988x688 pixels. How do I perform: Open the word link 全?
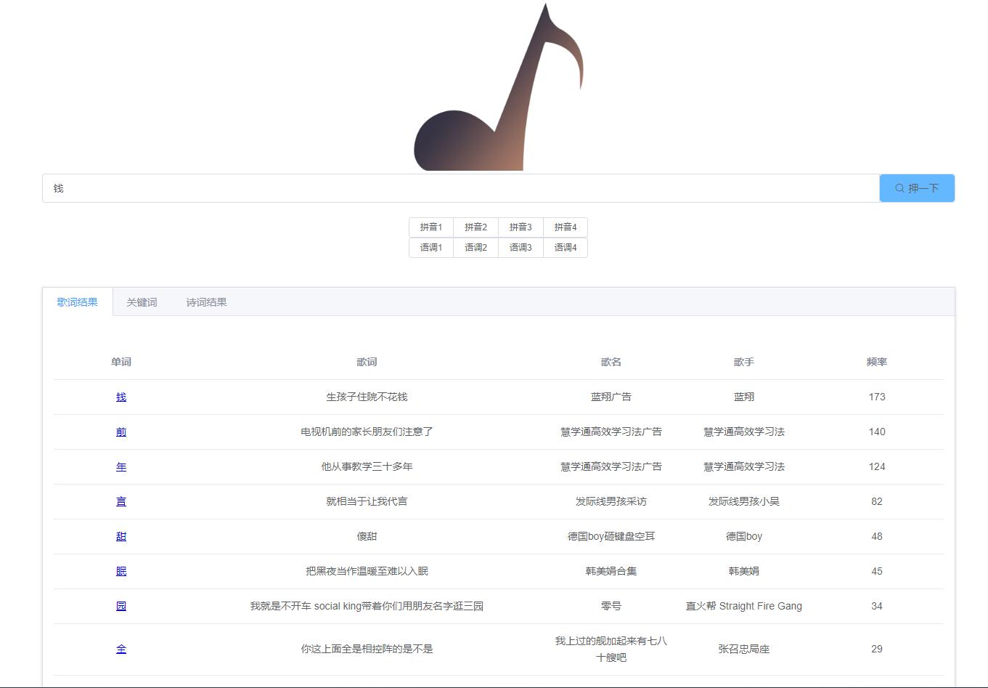(x=121, y=649)
